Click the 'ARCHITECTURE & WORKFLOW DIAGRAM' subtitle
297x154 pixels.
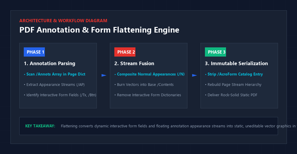click(x=63, y=21)
